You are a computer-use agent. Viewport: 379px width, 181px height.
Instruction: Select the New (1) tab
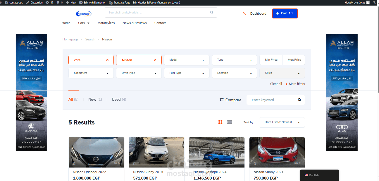95,100
